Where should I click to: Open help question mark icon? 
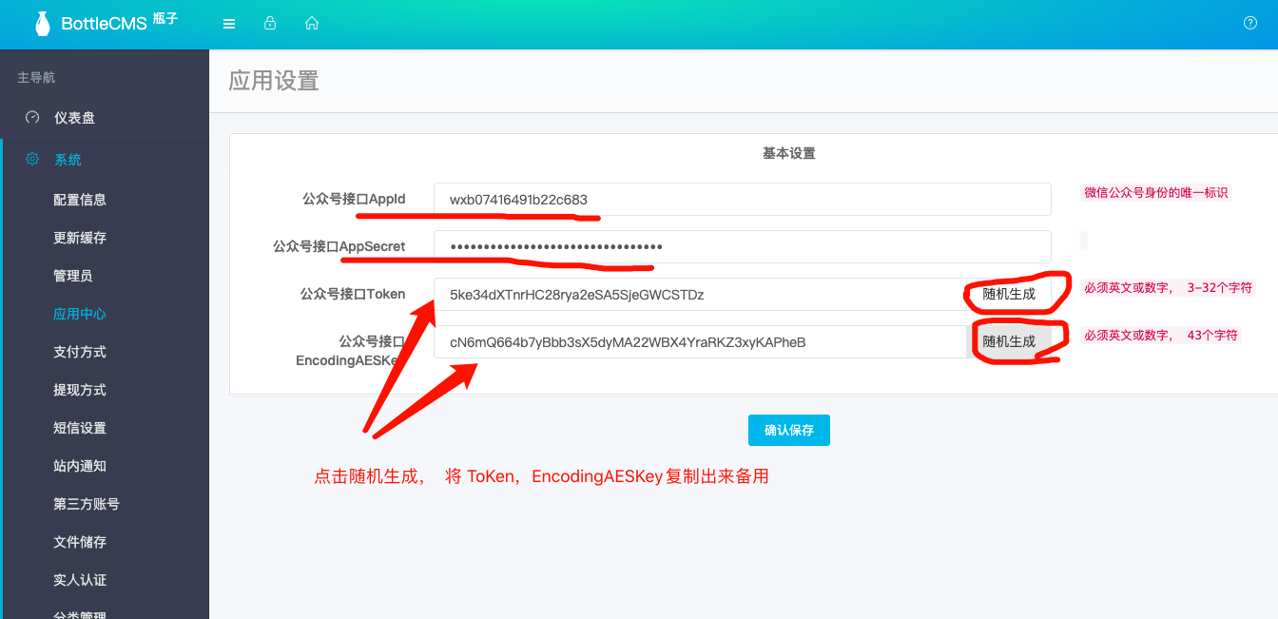1250,23
